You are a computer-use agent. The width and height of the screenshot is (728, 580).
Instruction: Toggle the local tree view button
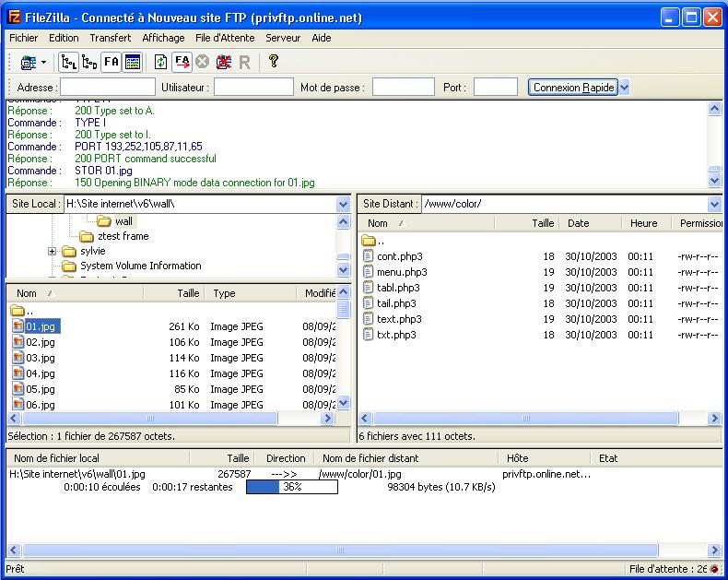[x=69, y=62]
